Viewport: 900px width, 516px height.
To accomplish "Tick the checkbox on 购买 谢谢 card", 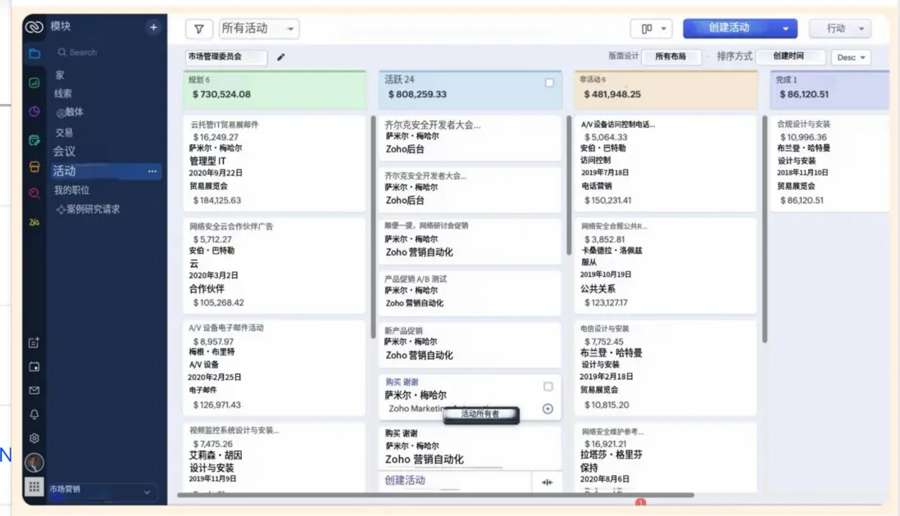I will [x=548, y=387].
